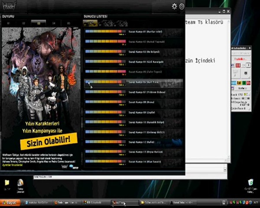Open the dropdown arrow below the text editor
Viewport: 260px width, 208px height.
225,170
